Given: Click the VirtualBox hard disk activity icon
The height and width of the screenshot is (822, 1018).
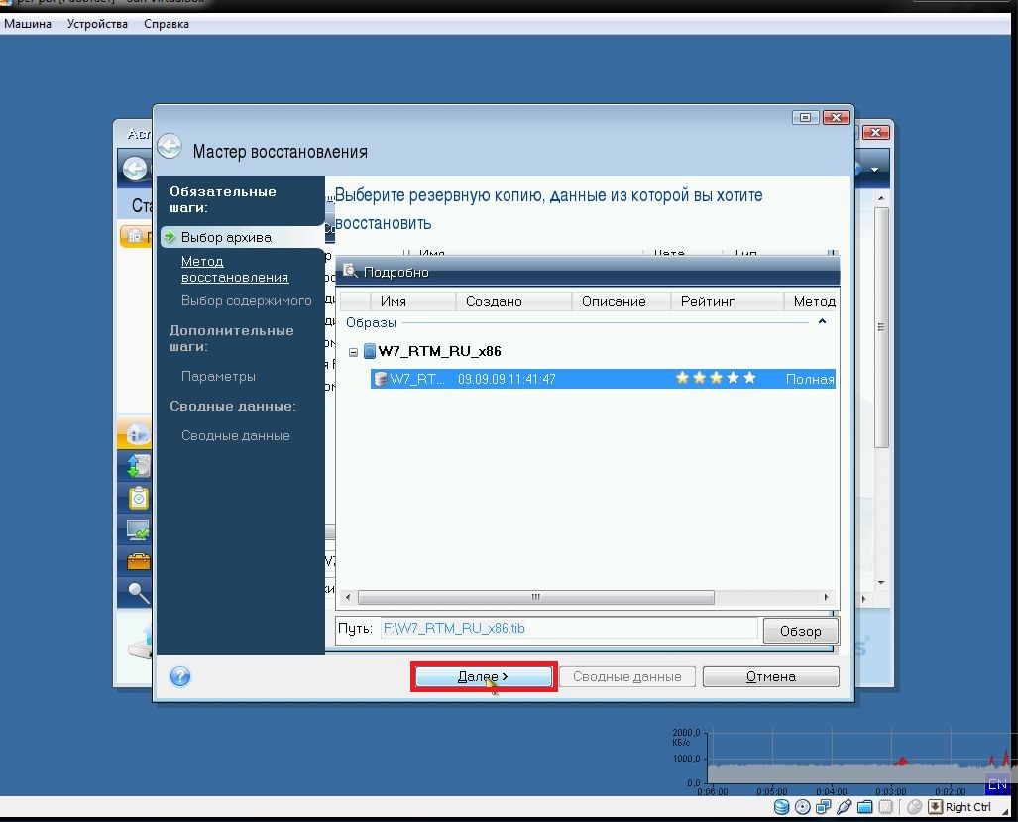Looking at the screenshot, I should point(782,806).
